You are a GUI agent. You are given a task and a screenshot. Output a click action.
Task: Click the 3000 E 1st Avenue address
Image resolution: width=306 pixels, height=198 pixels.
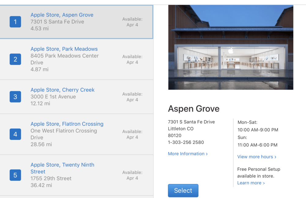(x=53, y=97)
